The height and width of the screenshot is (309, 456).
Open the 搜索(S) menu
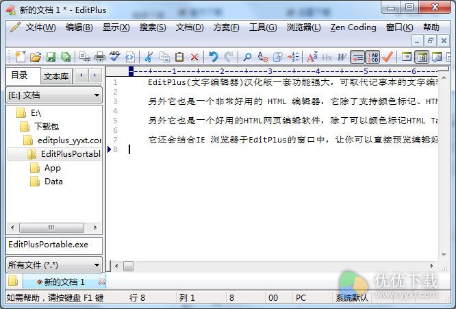point(153,27)
